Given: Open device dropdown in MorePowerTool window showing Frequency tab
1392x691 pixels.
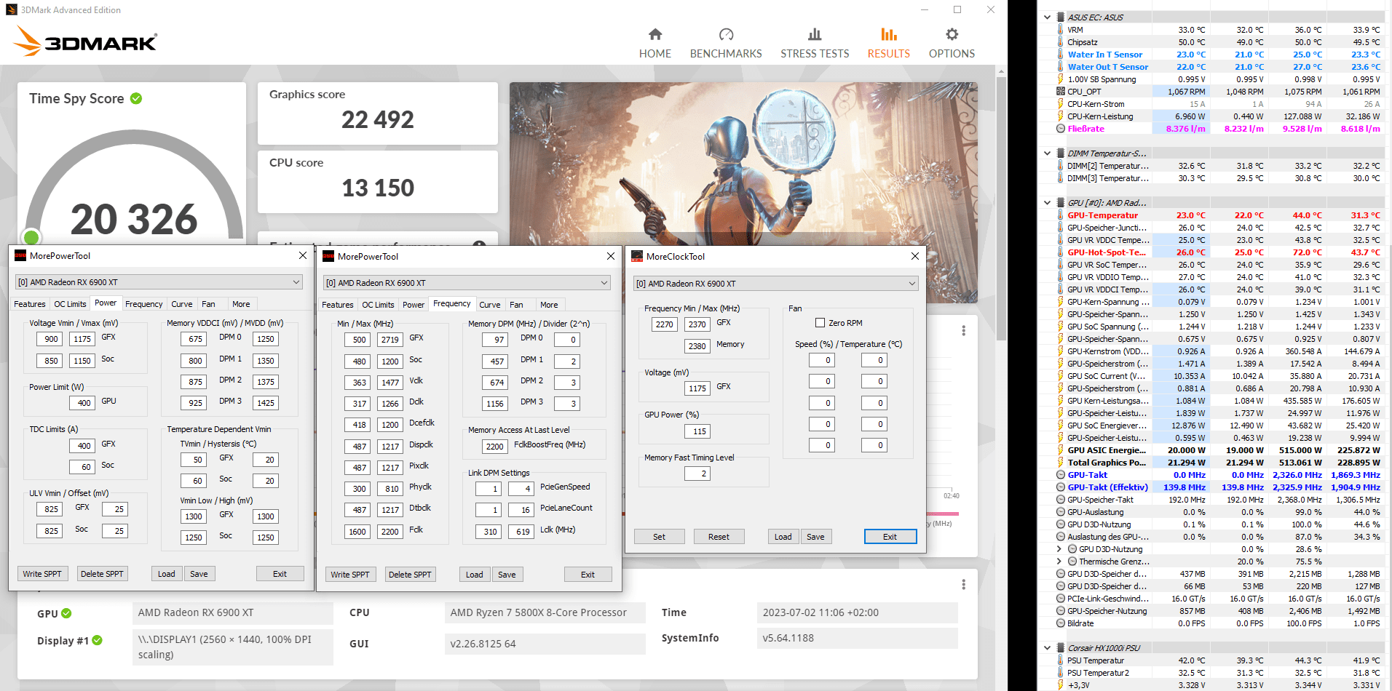Looking at the screenshot, I should point(467,283).
